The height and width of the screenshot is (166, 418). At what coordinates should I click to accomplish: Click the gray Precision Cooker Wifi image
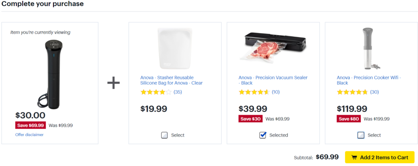point(368,48)
